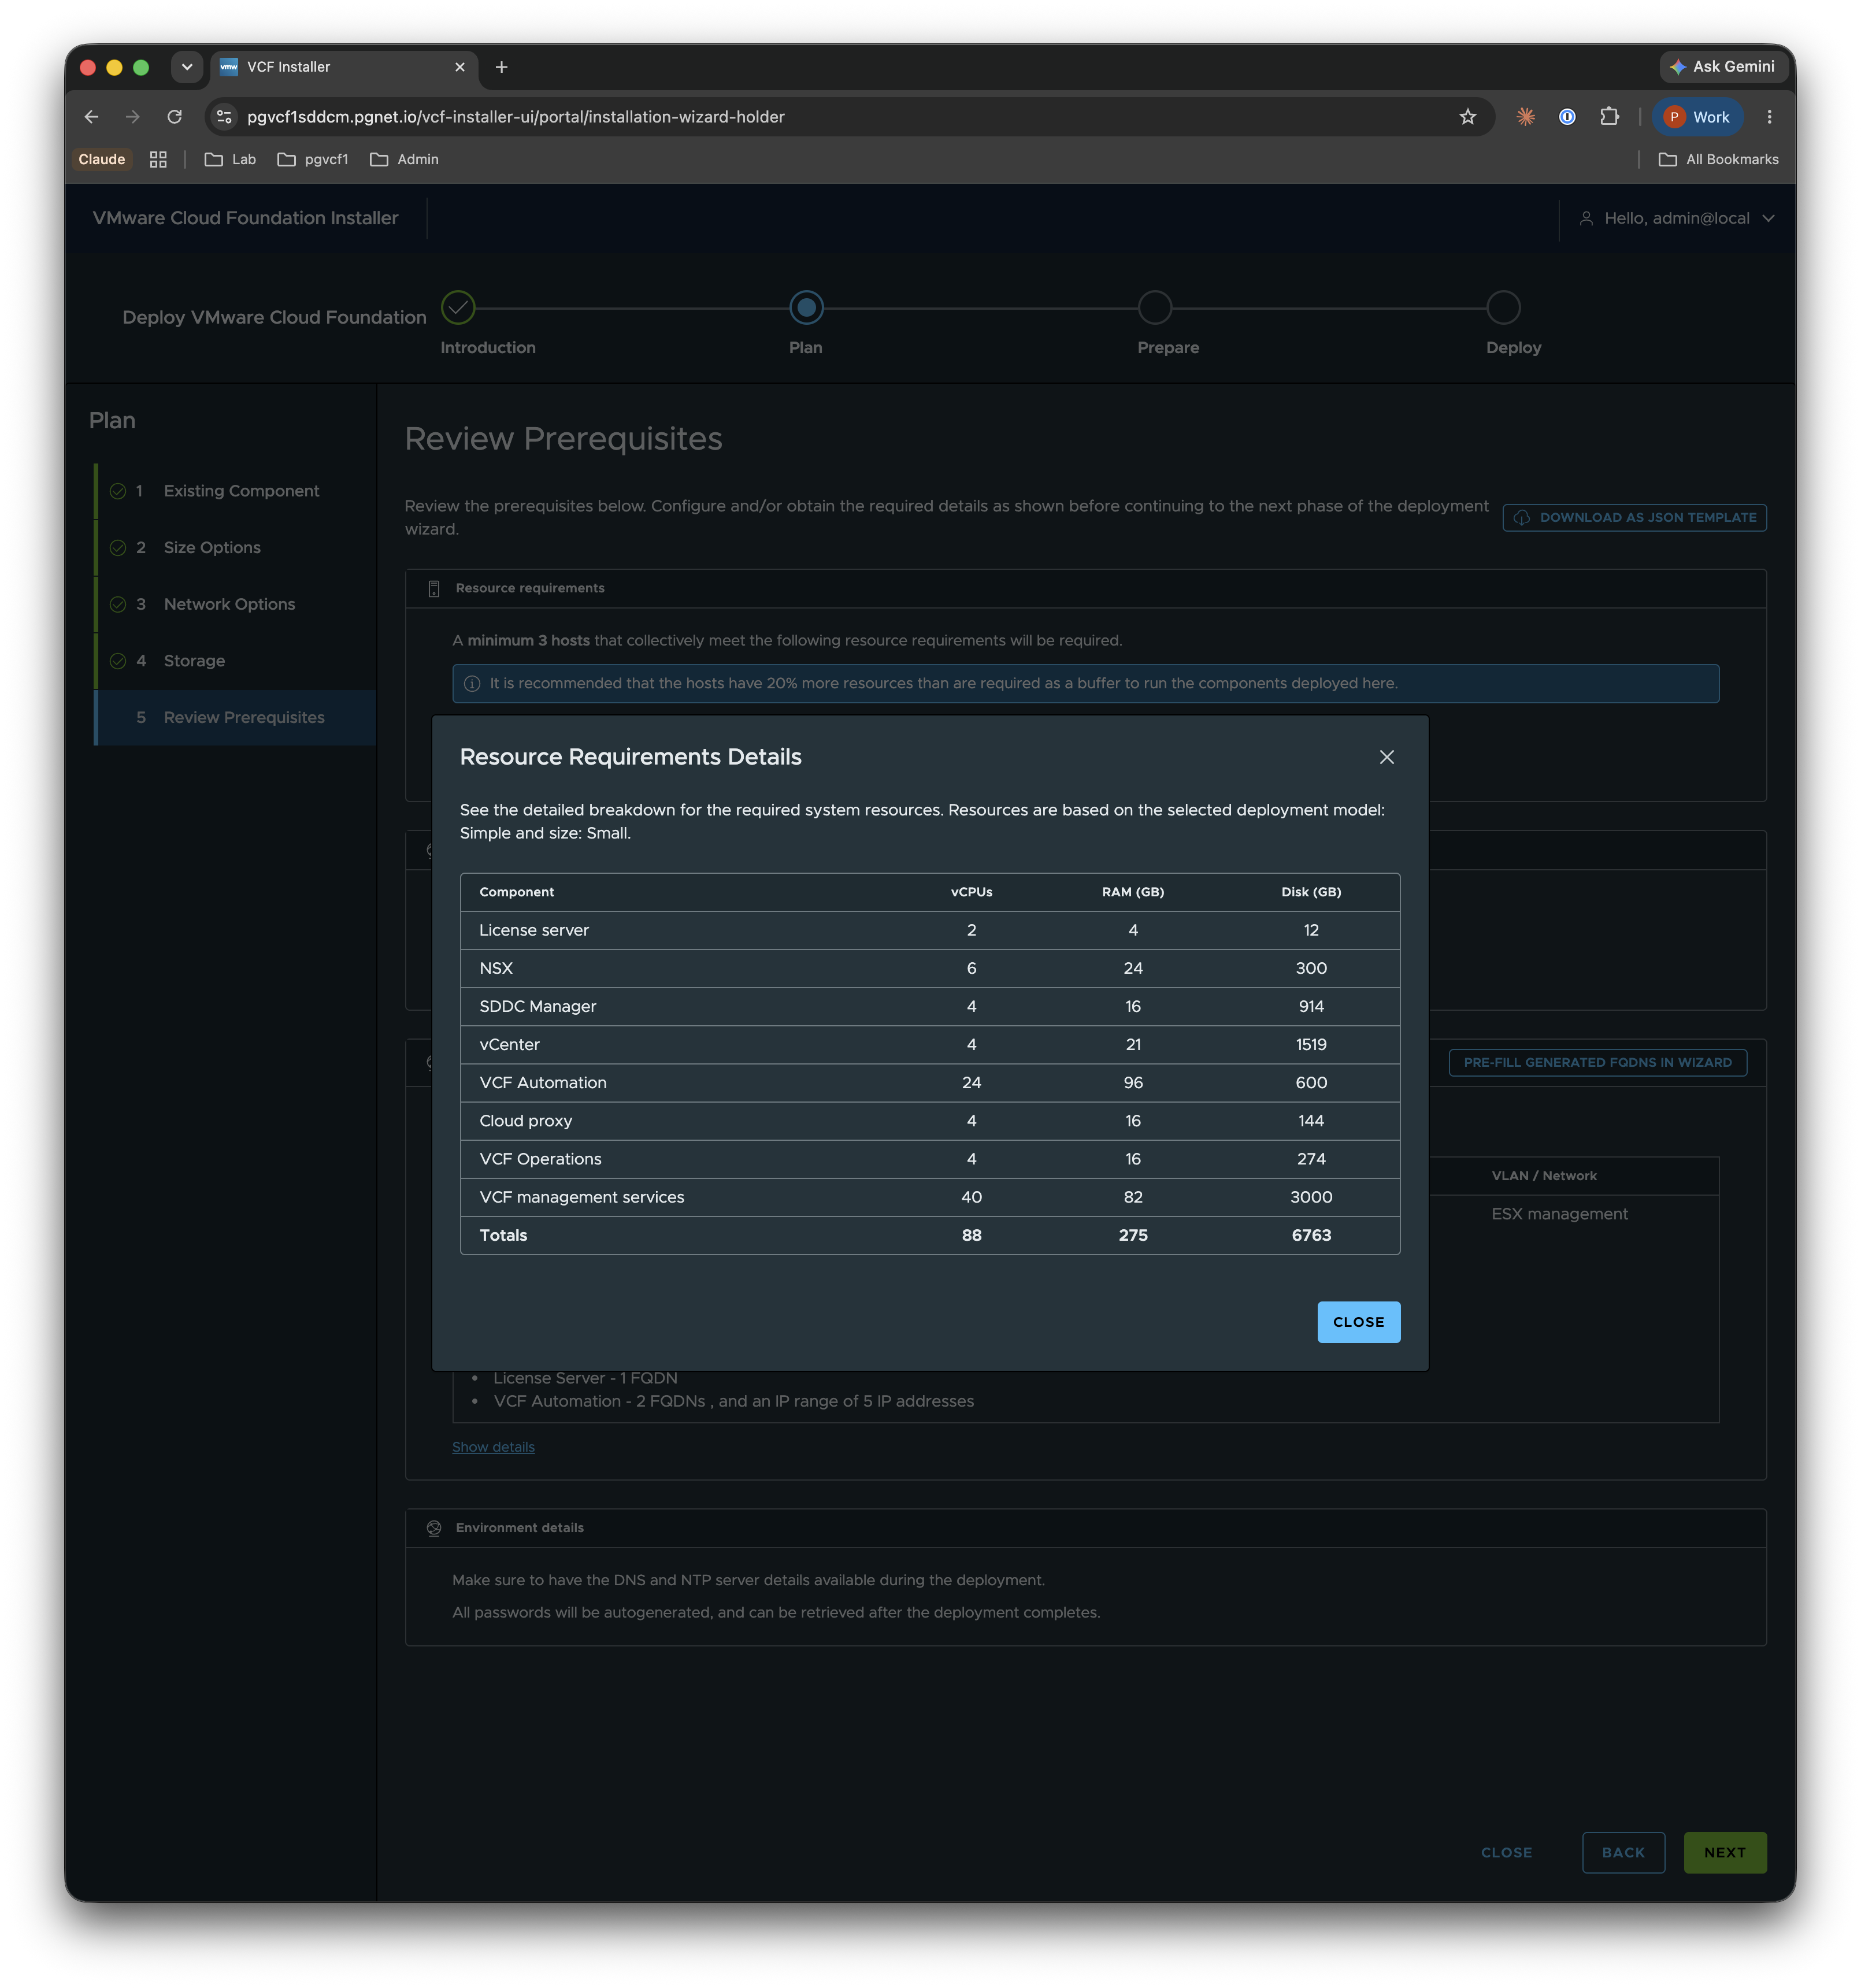Click the blue CLOSE button in dialog
The image size is (1861, 1988).
[x=1358, y=1322]
